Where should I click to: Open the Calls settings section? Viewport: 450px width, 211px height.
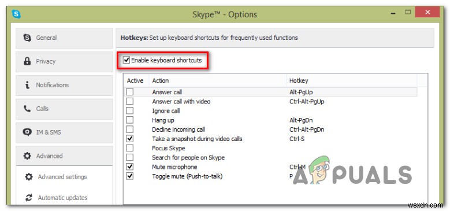[64, 109]
